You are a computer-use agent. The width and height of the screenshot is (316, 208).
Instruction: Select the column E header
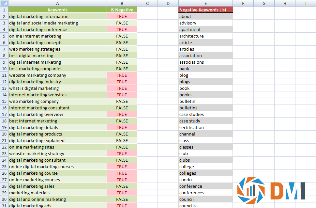pos(205,3)
